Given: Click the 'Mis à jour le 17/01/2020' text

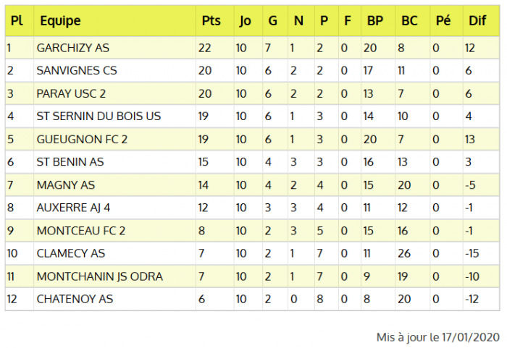Looking at the screenshot, I should 437,337.
